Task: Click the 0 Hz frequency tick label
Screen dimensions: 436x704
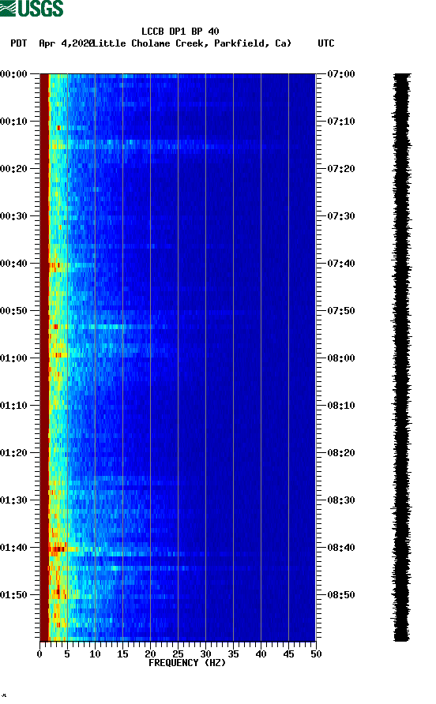Action: point(39,654)
